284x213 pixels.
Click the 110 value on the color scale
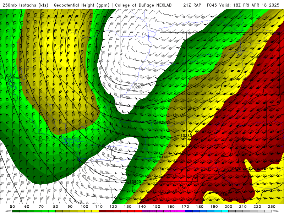click(x=99, y=207)
